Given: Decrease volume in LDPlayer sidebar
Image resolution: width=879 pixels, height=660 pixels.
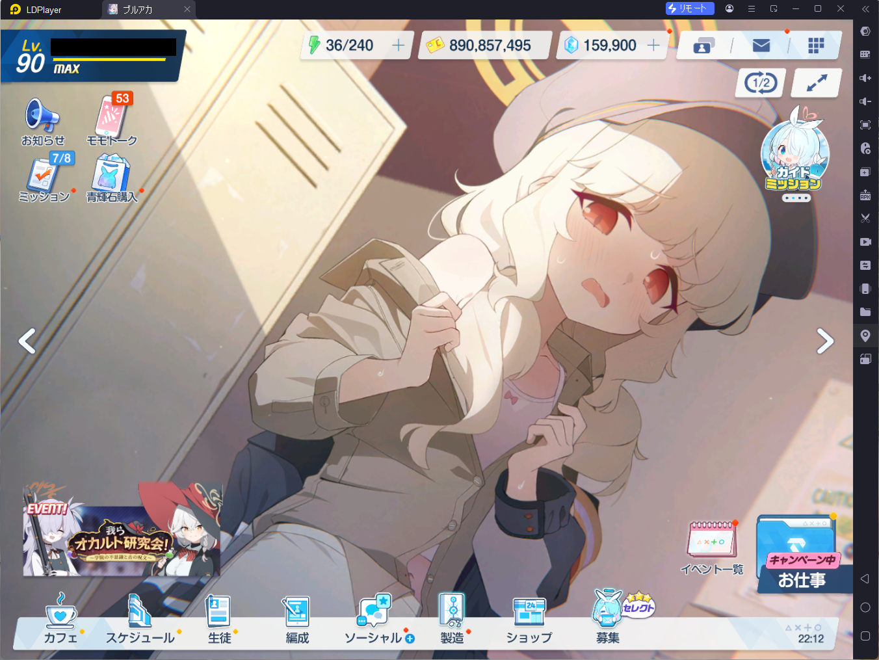Looking at the screenshot, I should pos(865,101).
